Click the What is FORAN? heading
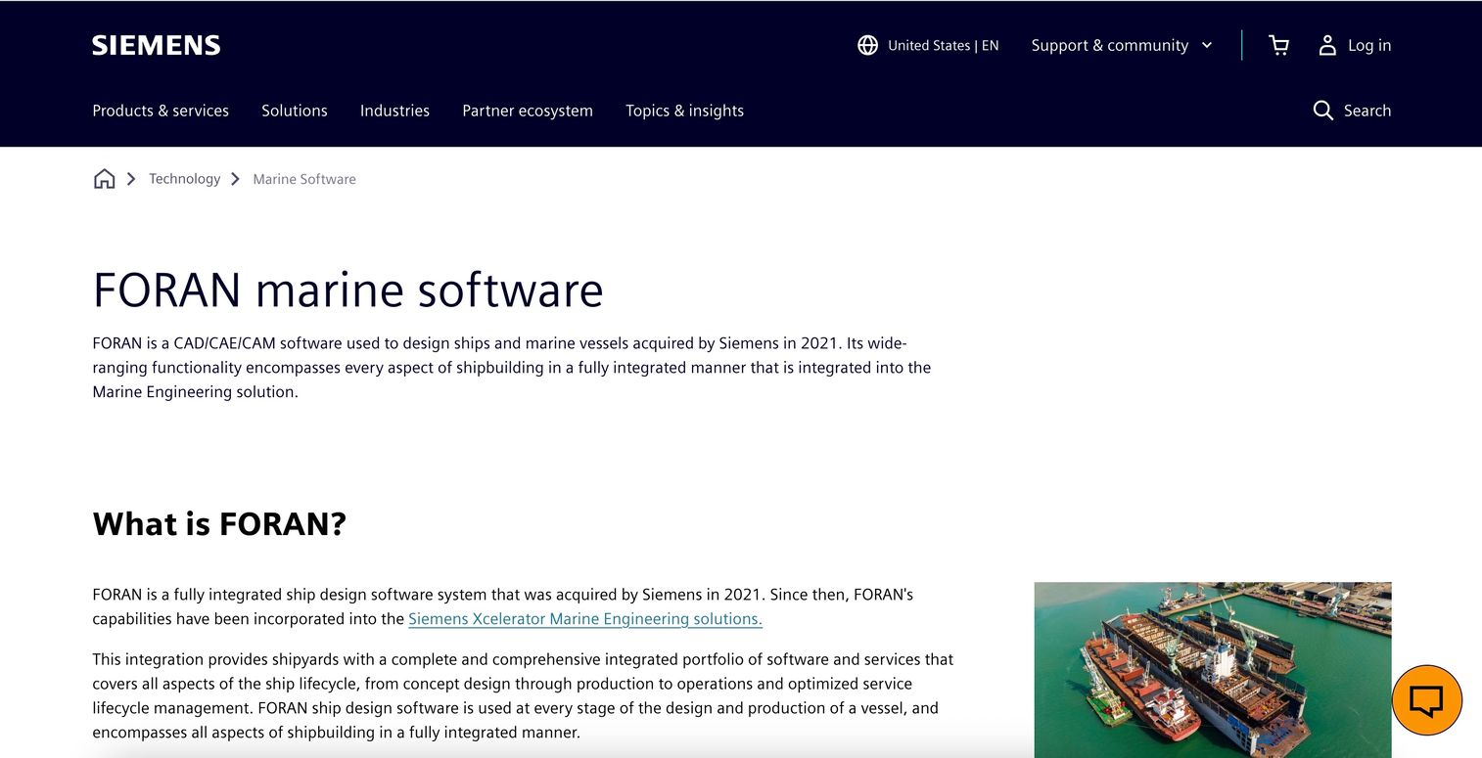 [x=219, y=523]
